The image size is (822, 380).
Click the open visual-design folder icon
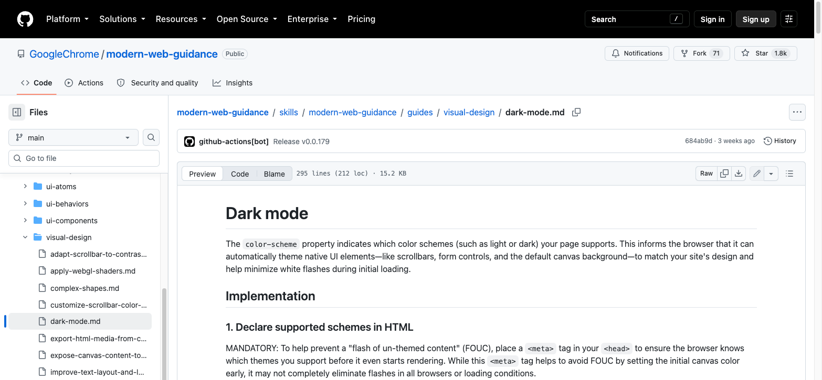point(38,237)
